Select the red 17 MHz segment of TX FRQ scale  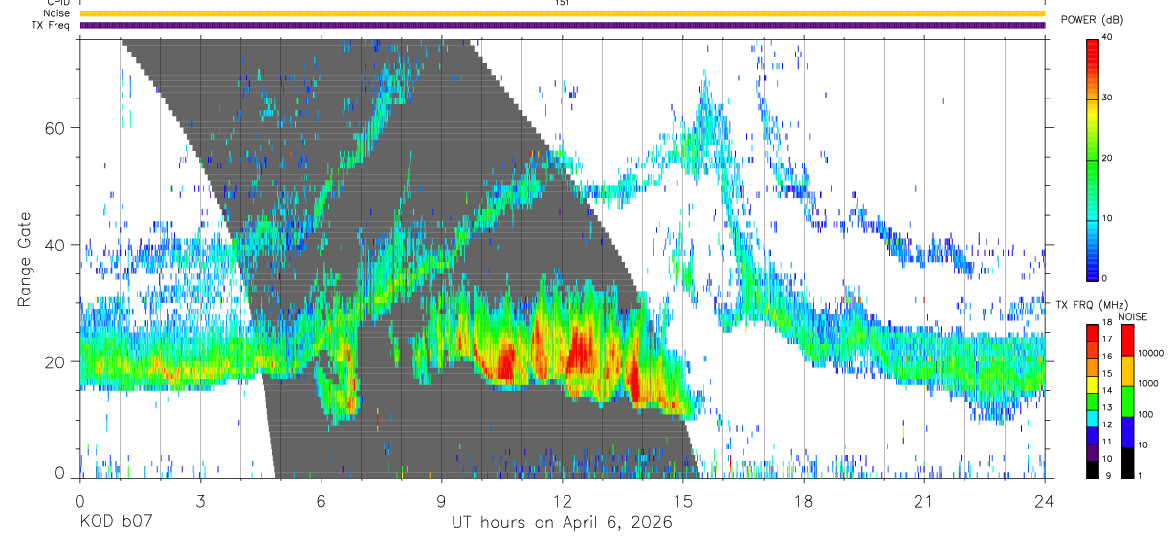click(x=1093, y=334)
